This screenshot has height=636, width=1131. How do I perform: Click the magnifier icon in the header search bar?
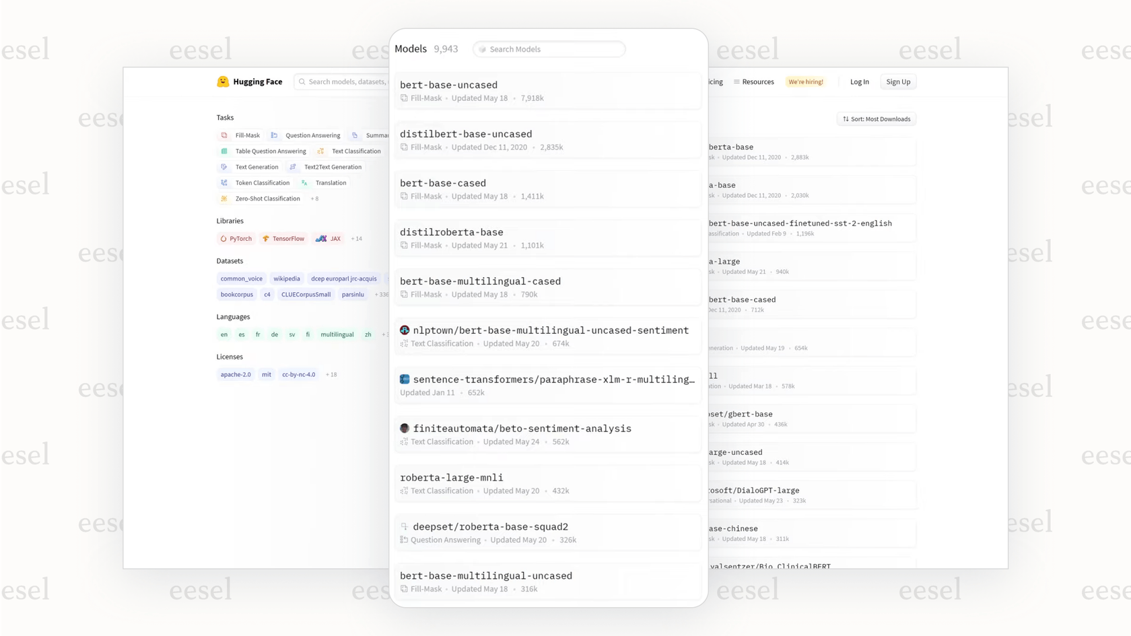(x=302, y=81)
